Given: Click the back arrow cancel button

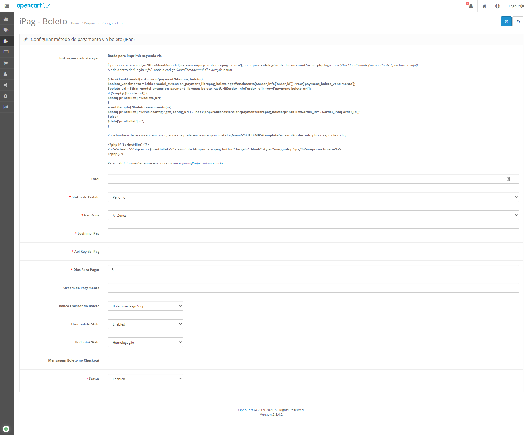Looking at the screenshot, I should click(518, 21).
